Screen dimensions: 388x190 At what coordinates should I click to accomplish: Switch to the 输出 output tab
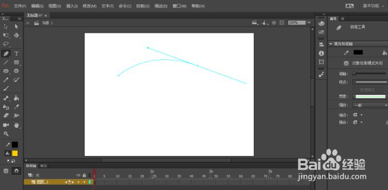pyautogui.click(x=43, y=166)
